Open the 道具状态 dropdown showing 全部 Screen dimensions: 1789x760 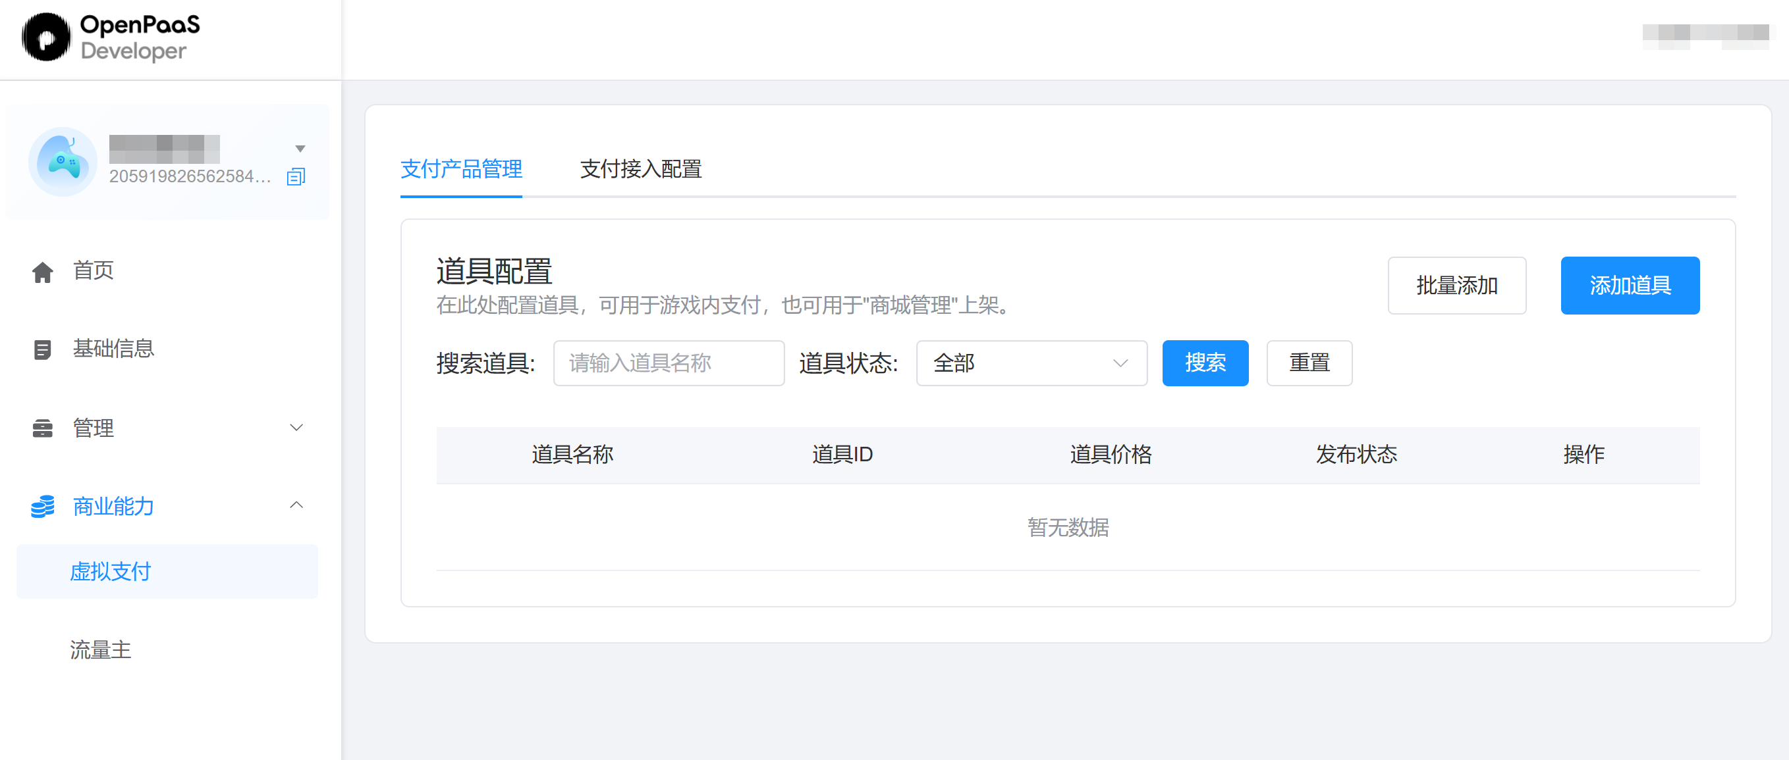(1031, 363)
